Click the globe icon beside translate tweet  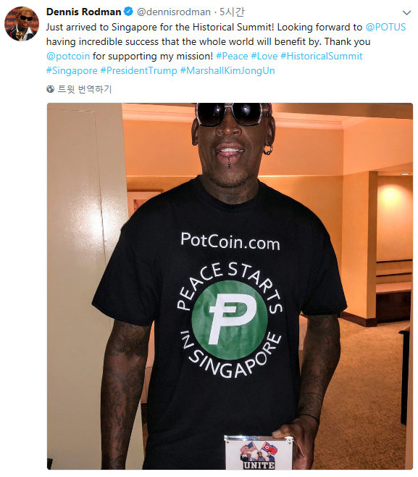pos(51,89)
